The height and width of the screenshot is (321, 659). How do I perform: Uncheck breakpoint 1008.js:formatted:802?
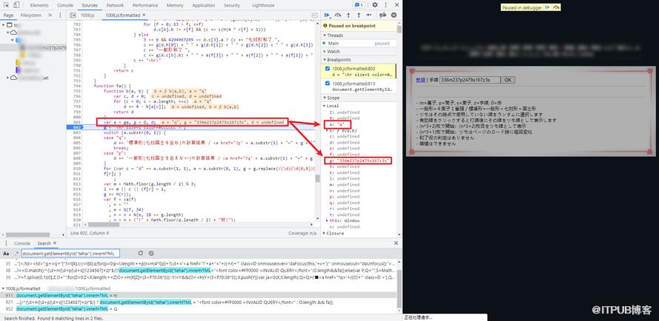(x=328, y=68)
